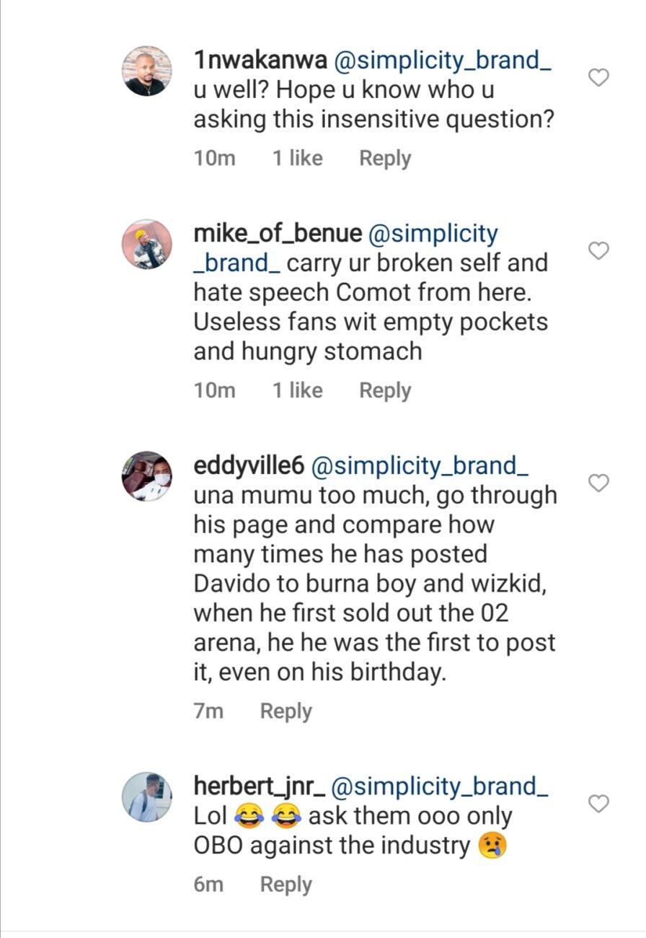Image resolution: width=646 pixels, height=938 pixels.
Task: Like eddyville6's comment using the heart icon
Action: coord(599,483)
